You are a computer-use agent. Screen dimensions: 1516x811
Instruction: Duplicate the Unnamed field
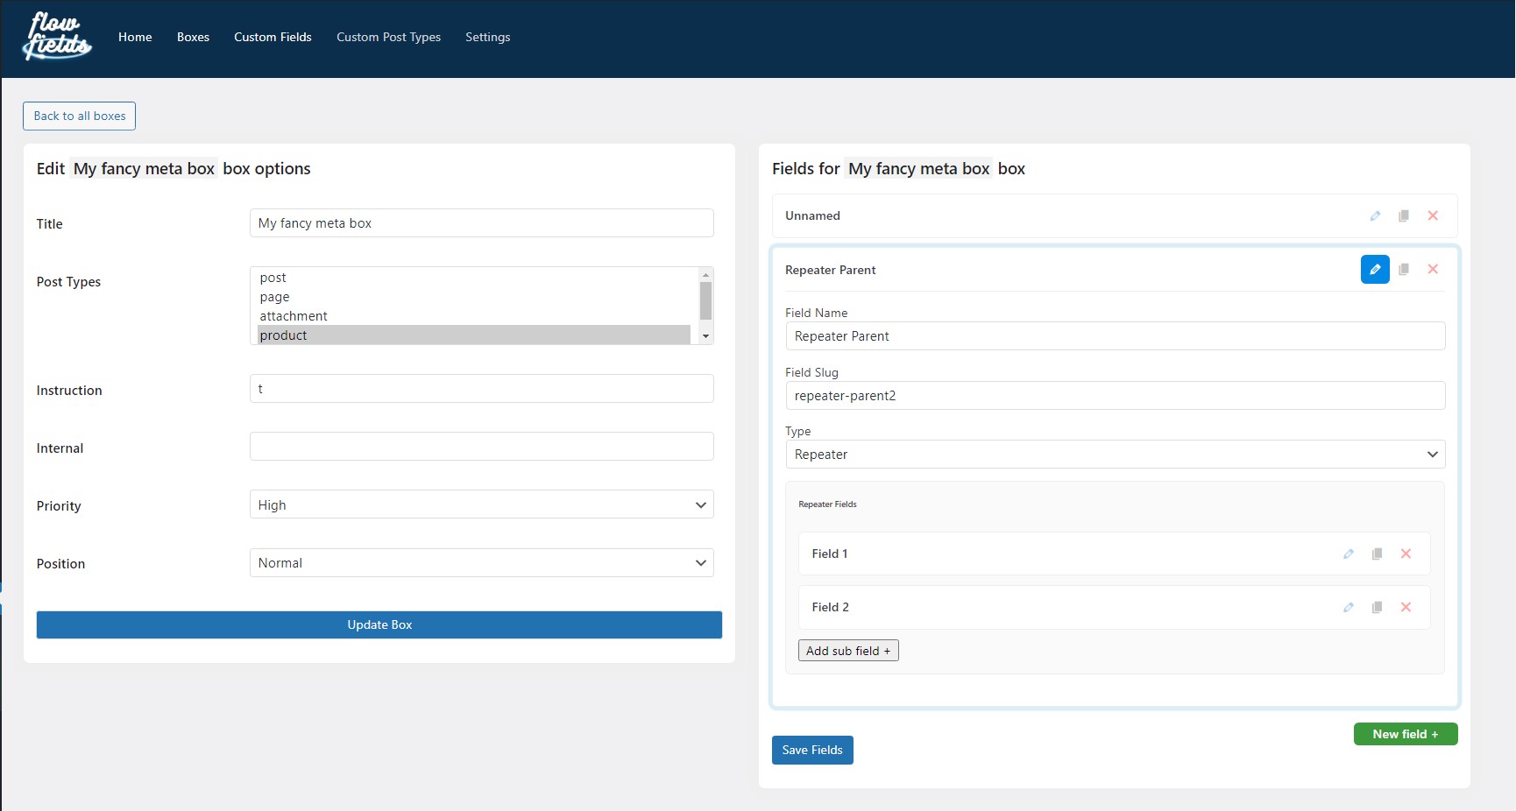1404,215
